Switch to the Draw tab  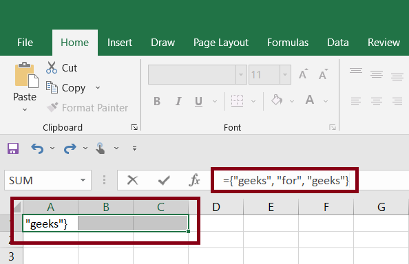pyautogui.click(x=162, y=43)
